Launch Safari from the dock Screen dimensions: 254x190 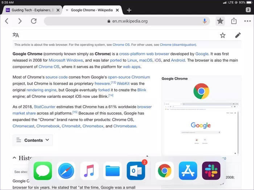tap(66, 171)
